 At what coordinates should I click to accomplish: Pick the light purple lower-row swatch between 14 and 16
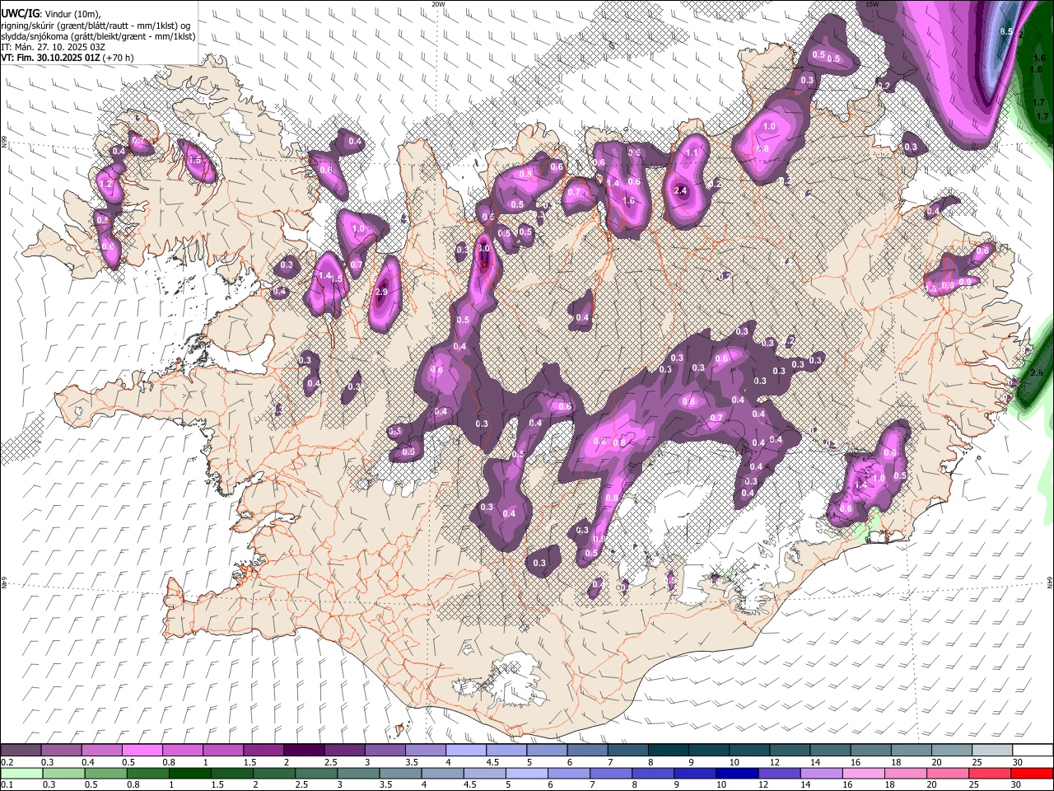pyautogui.click(x=821, y=773)
